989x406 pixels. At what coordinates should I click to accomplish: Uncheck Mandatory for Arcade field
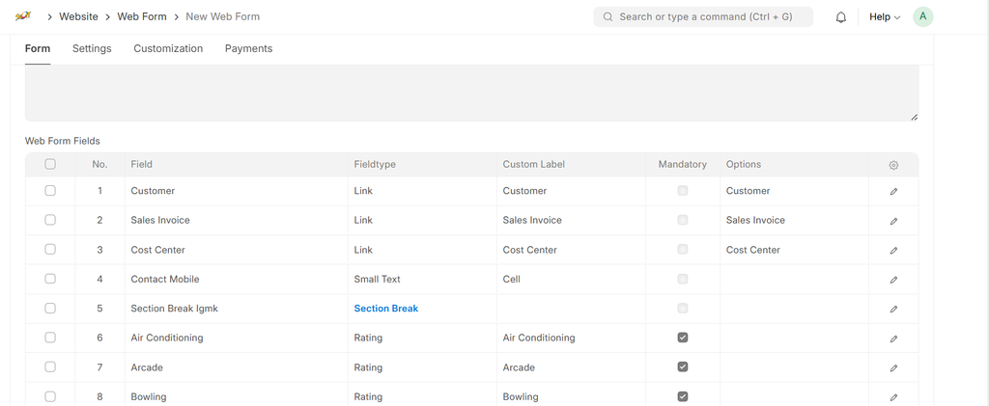683,367
